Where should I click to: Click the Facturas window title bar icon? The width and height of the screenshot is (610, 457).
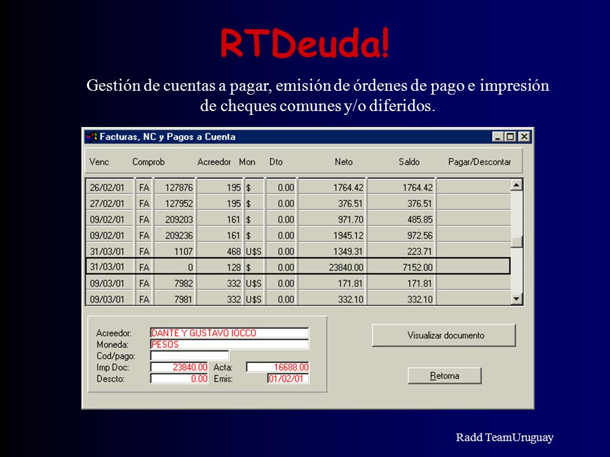91,137
